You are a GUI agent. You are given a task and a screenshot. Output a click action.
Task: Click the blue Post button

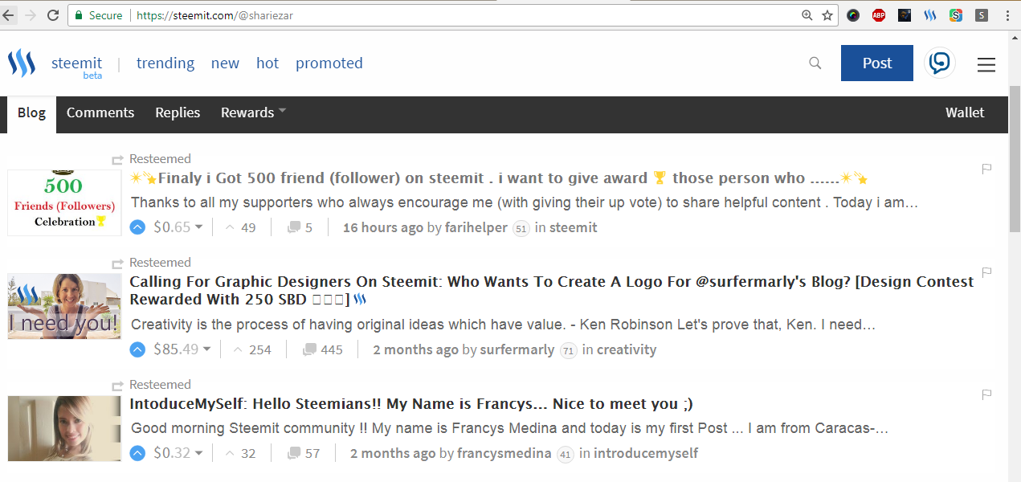point(877,63)
